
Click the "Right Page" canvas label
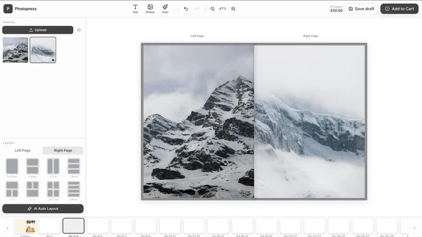311,36
